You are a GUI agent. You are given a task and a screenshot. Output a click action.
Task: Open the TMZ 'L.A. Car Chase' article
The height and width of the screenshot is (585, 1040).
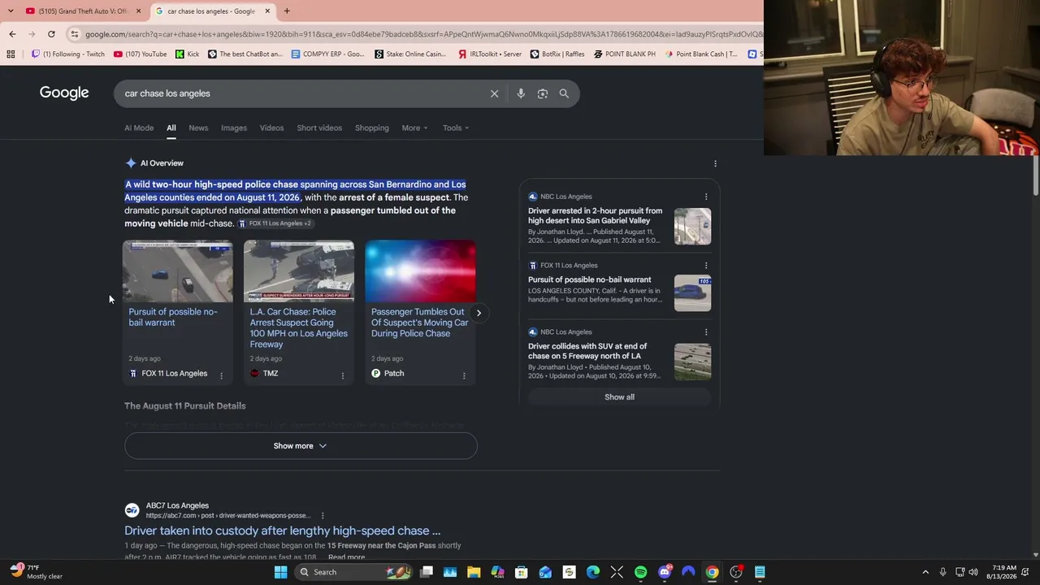click(x=298, y=327)
